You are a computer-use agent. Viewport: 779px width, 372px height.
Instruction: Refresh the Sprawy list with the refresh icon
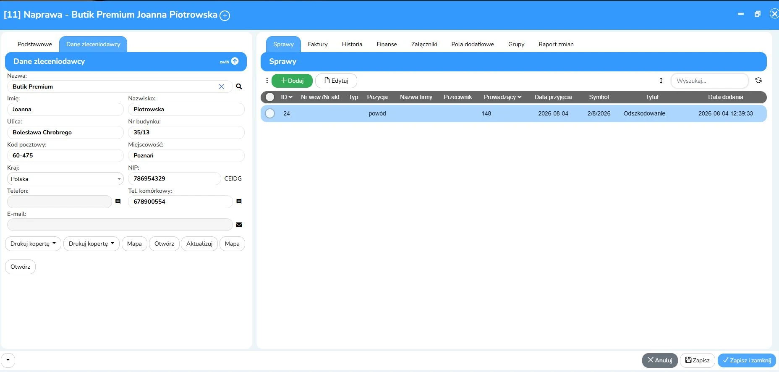point(758,80)
